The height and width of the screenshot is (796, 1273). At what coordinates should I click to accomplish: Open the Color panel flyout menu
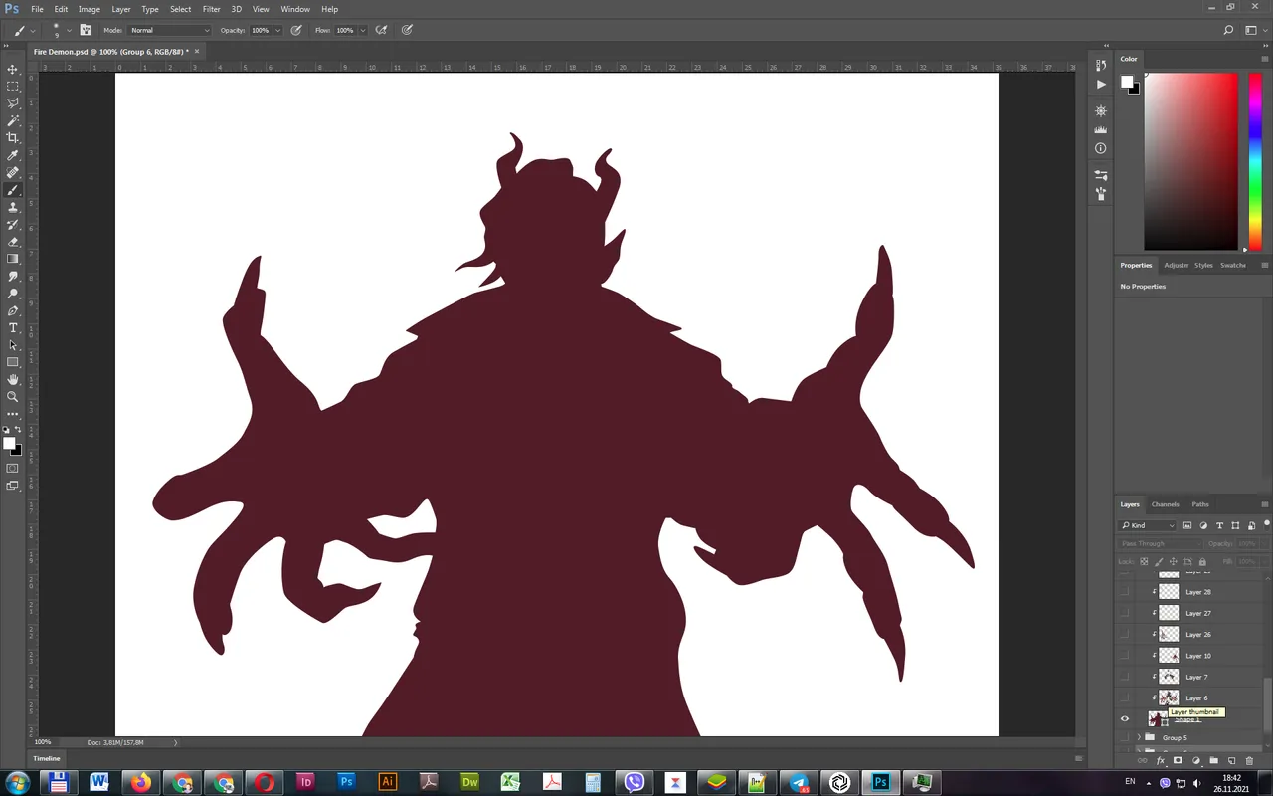click(1265, 59)
